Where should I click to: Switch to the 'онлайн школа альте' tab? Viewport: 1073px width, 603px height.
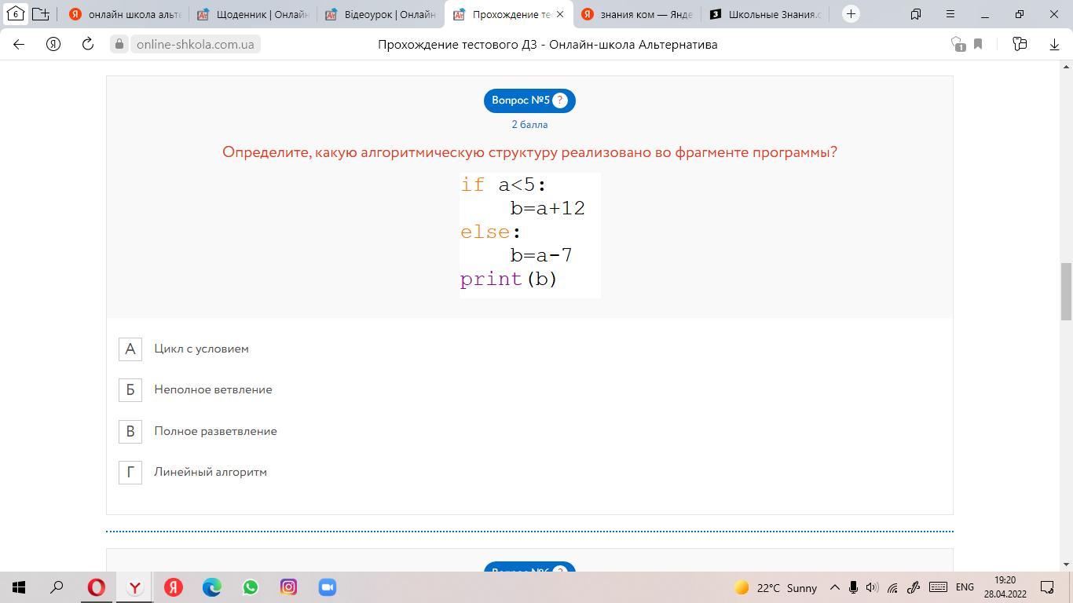[125, 14]
